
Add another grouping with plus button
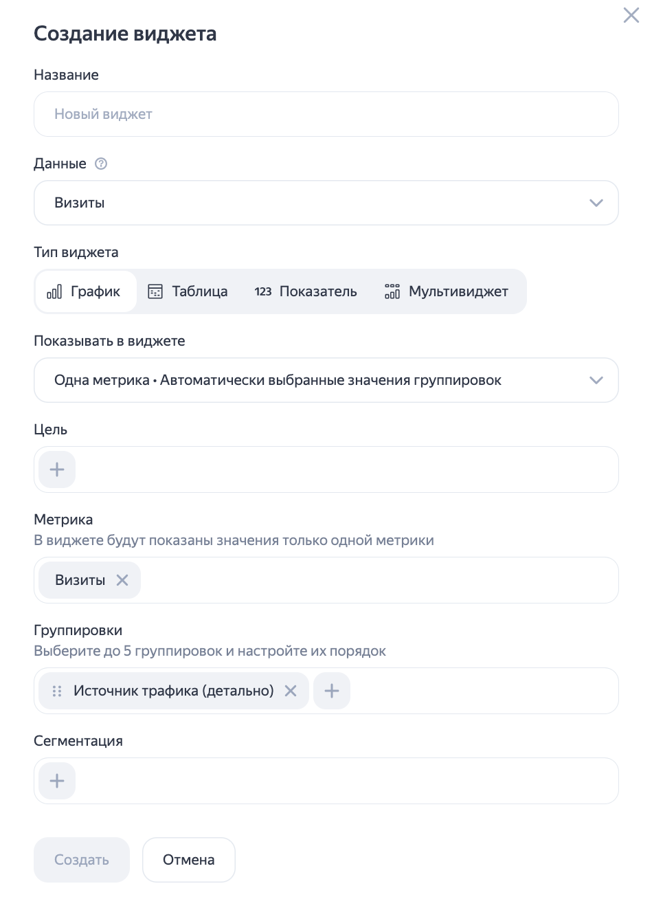[332, 691]
